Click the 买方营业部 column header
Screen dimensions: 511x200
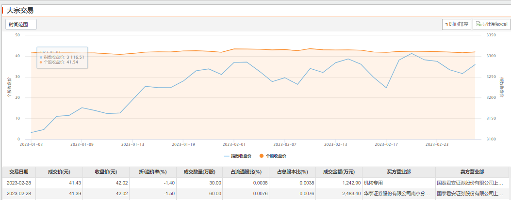(x=399, y=172)
